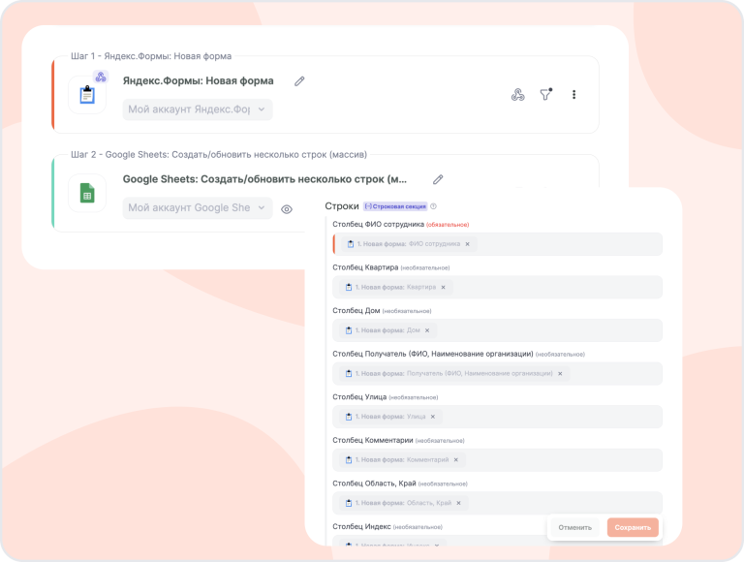Image resolution: width=744 pixels, height=562 pixels.
Task: Remove the ФИО сотрудника tag
Action: pyautogui.click(x=467, y=244)
